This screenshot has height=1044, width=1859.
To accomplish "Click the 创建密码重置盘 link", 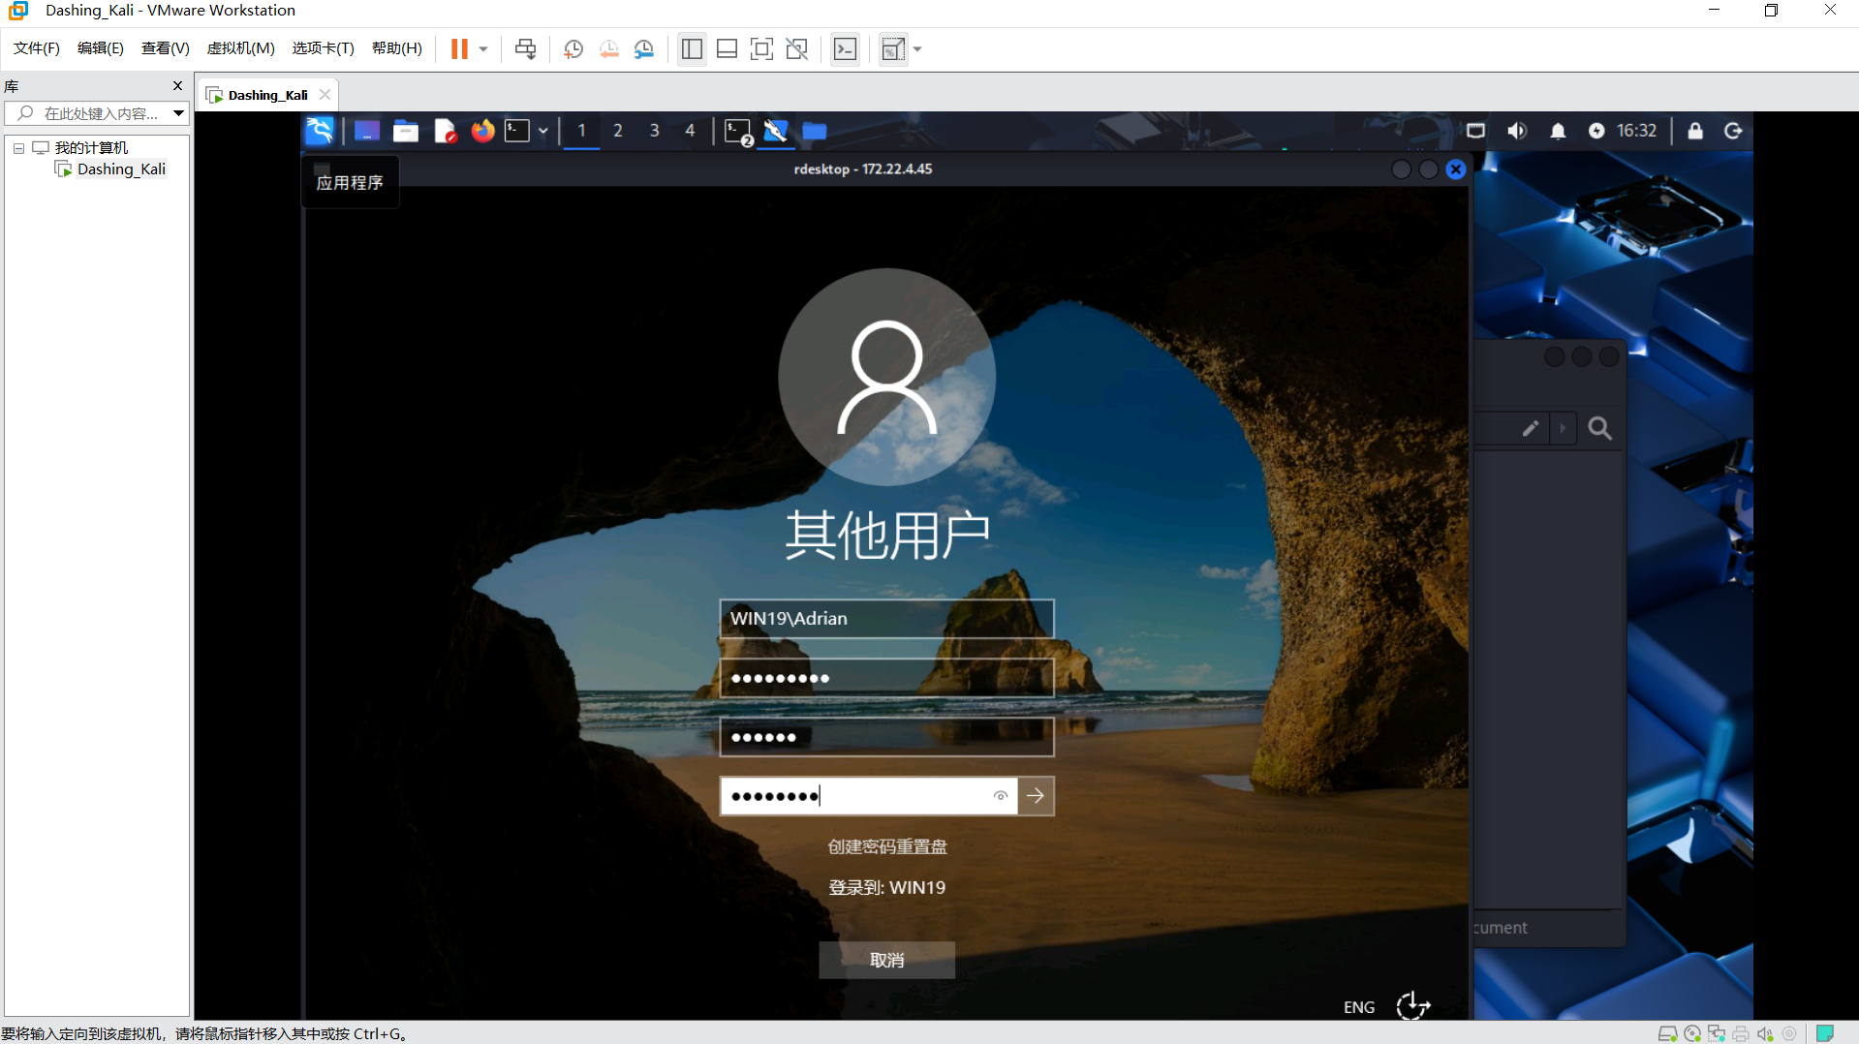I will (x=886, y=846).
